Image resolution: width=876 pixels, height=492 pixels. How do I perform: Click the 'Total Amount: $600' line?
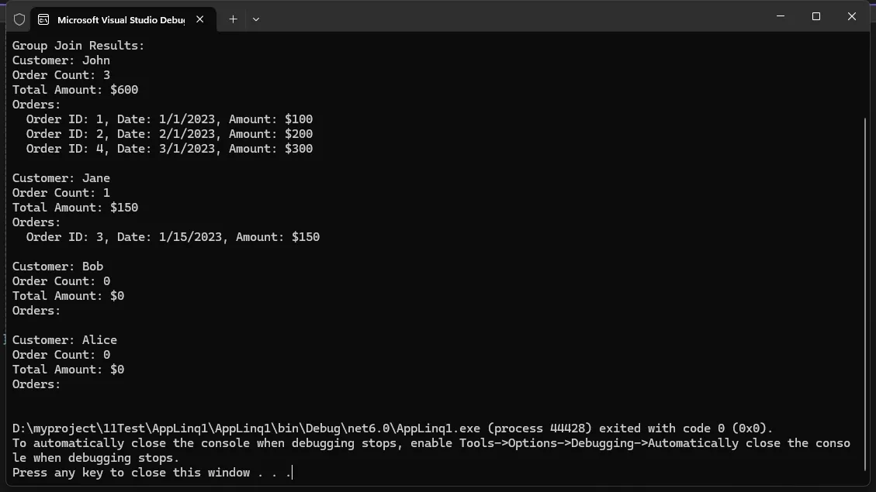[75, 90]
